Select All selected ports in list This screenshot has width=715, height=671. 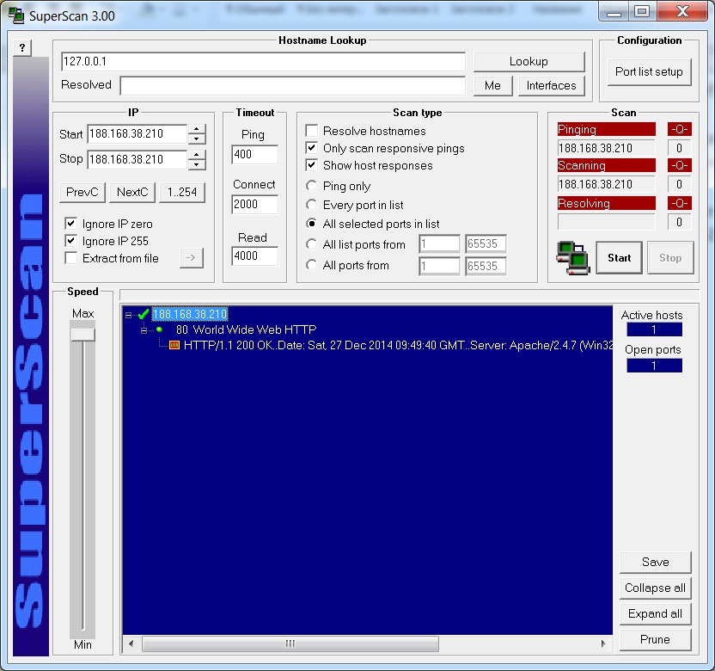pyautogui.click(x=311, y=224)
